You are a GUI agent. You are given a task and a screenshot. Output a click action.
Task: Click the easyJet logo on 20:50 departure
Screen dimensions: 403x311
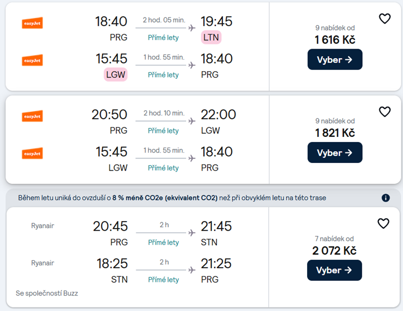(x=32, y=116)
